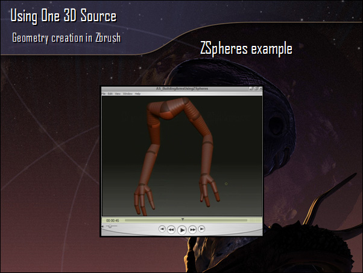The height and width of the screenshot is (273, 363).
Task: Click the video frame showing ZSphere arms
Action: tap(182, 156)
